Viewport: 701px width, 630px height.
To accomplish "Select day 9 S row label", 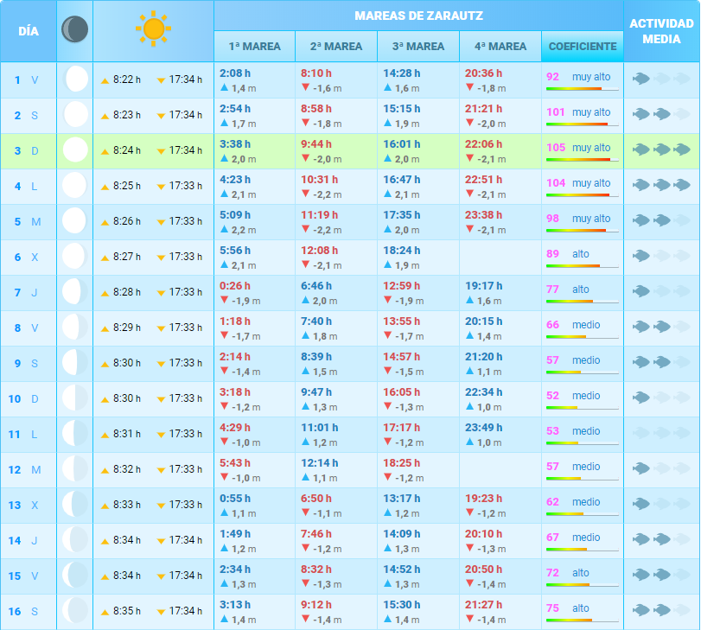I will point(26,364).
